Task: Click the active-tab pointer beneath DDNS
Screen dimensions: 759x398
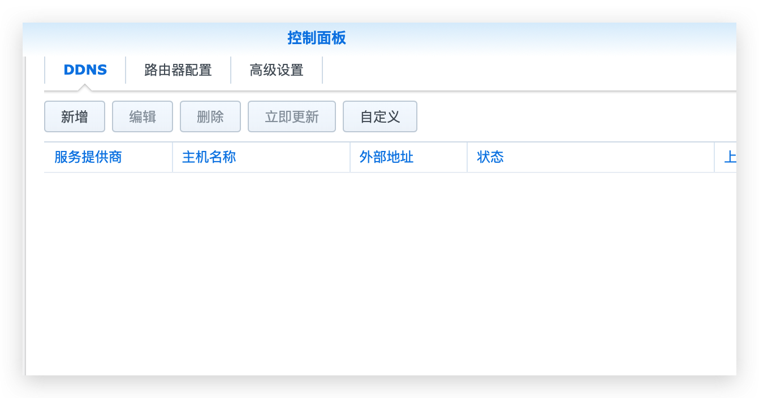Action: tap(85, 88)
